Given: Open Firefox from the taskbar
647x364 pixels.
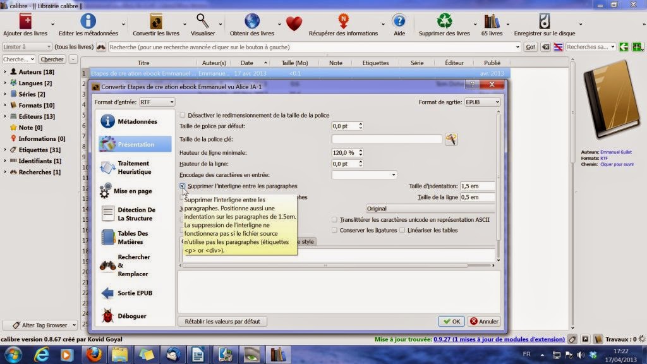Looking at the screenshot, I should pyautogui.click(x=94, y=355).
